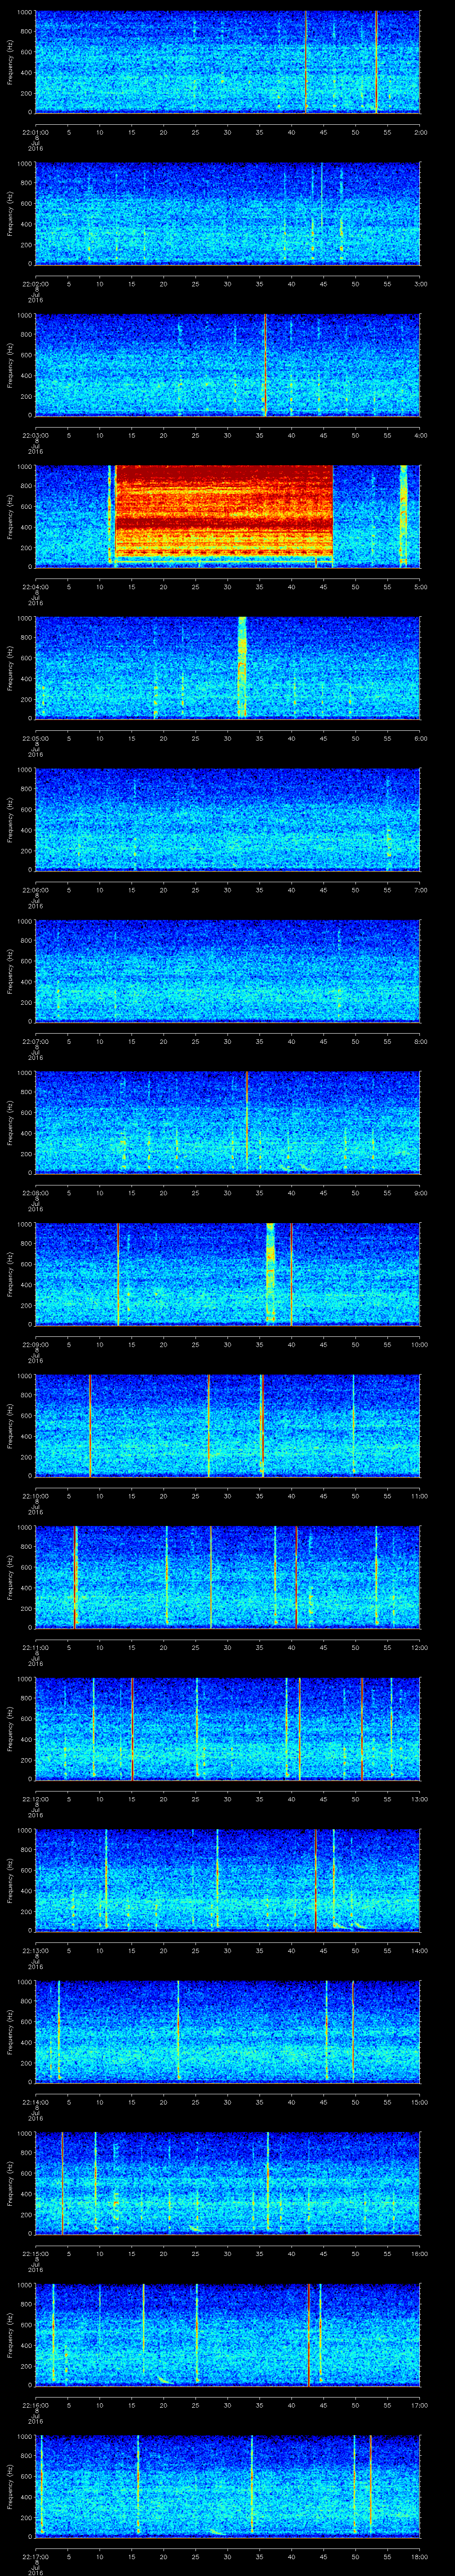Click the red line at 13 seconds in the 22:09 spectrogram

[118, 1274]
